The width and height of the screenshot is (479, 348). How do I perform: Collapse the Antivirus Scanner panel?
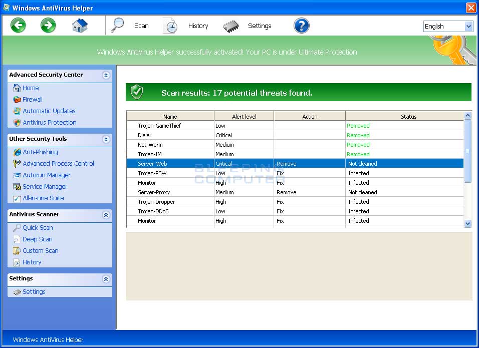tap(106, 215)
